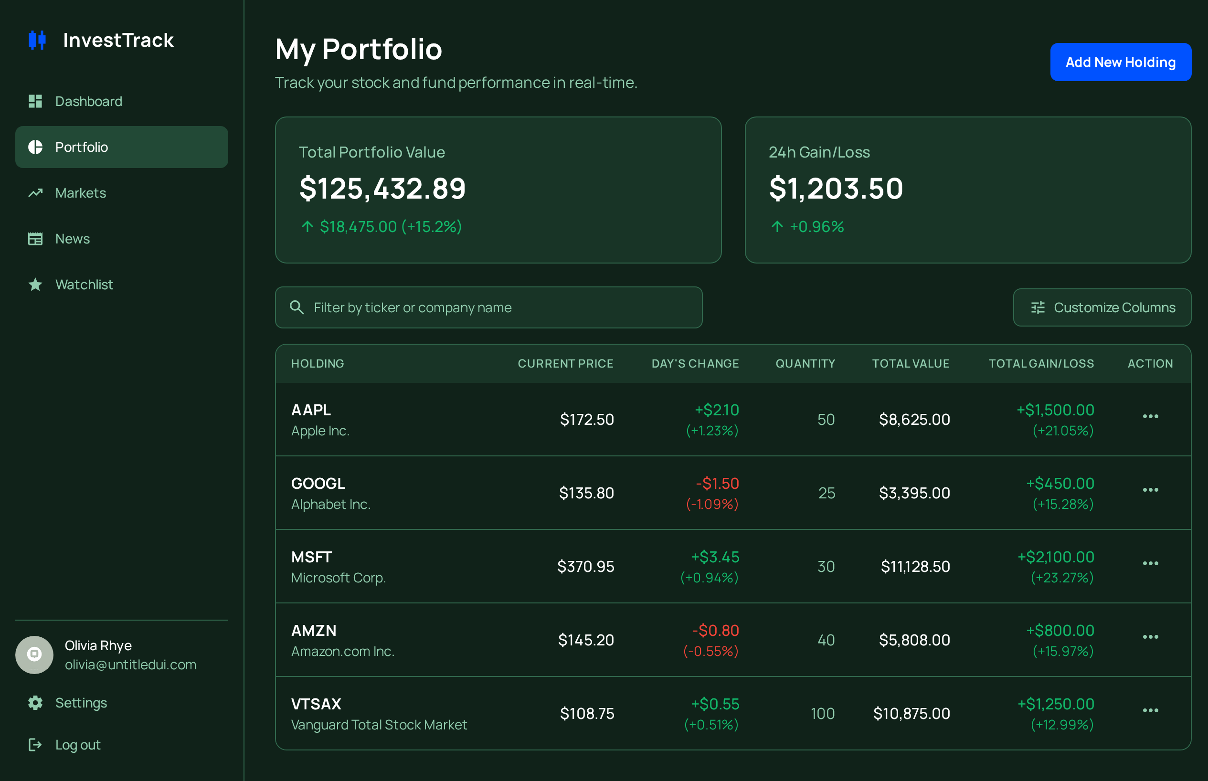
Task: Select the Dashboard grid icon
Action: (35, 101)
